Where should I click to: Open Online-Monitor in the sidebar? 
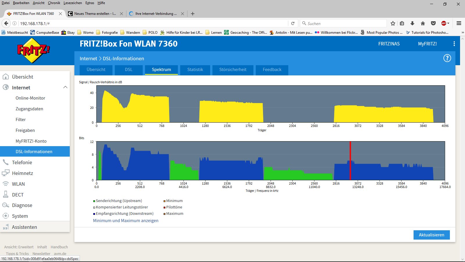(30, 98)
